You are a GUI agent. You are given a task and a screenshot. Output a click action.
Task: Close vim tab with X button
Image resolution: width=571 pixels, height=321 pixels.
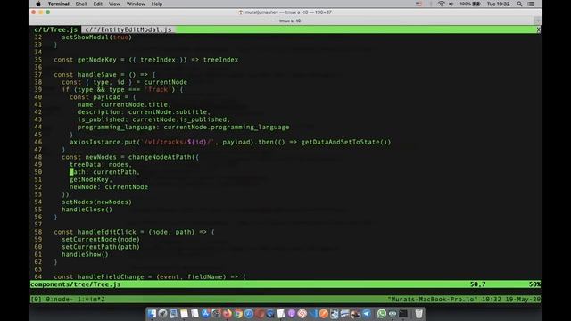tap(539, 29)
